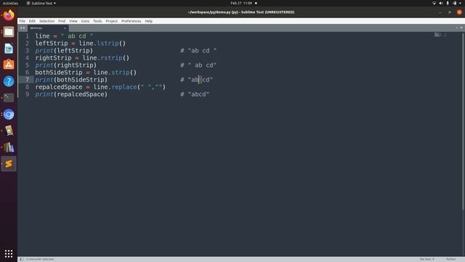Click on the word lstrip in line 2
Screen dimensions: 465x262
click(x=108, y=44)
